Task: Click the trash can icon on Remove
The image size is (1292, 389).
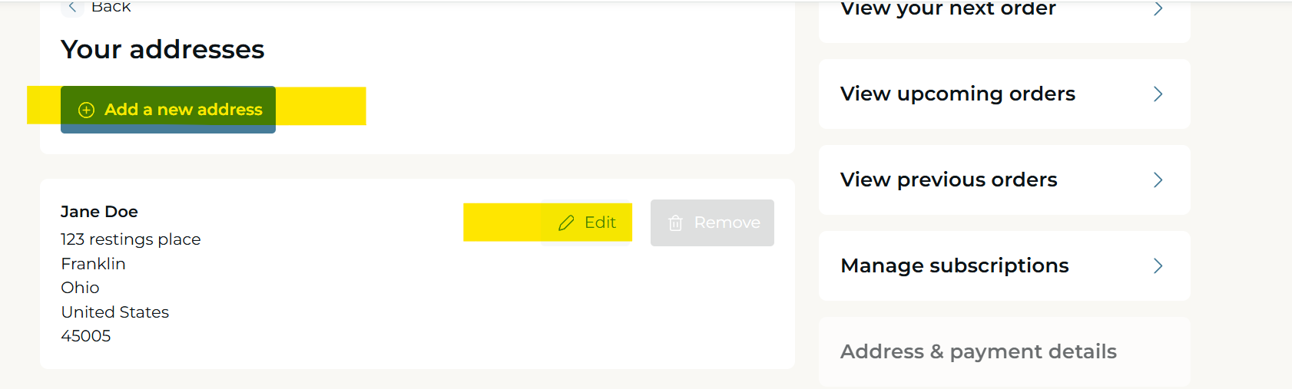Action: (675, 223)
